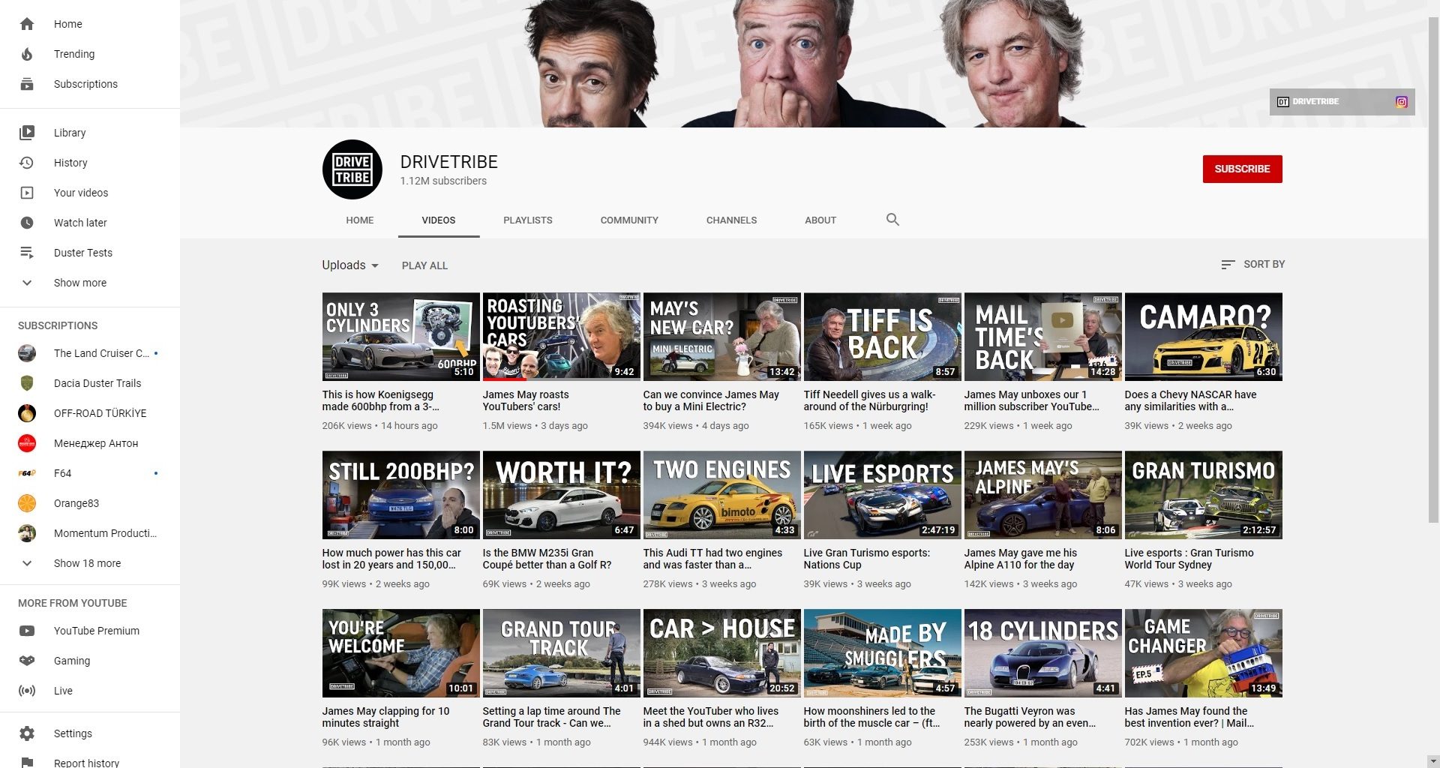
Task: Click the SUBSCRIBE button
Action: pyautogui.click(x=1242, y=169)
